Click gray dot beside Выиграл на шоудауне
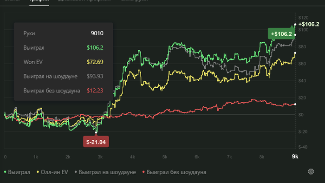 pos(76,172)
